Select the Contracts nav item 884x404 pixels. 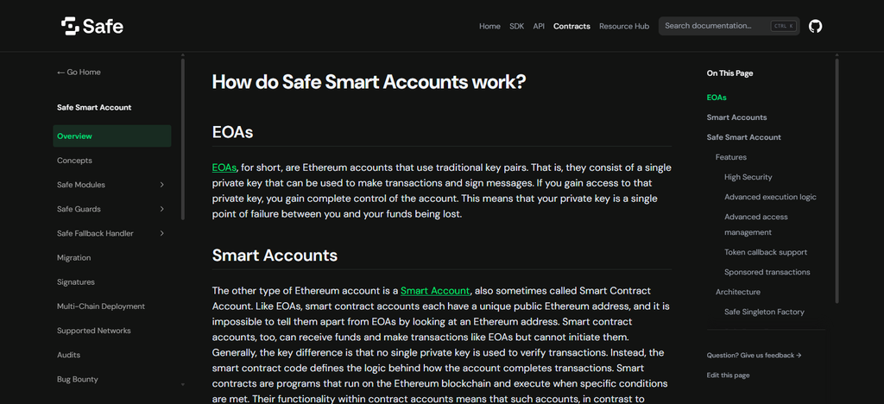pos(571,26)
